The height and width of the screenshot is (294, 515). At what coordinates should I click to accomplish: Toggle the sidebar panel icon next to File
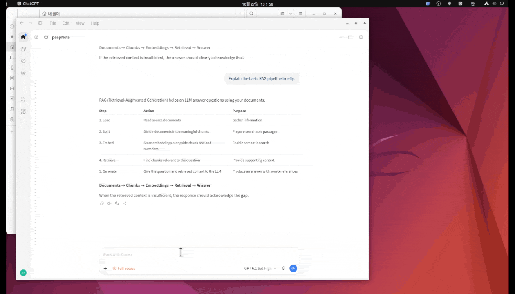40,23
